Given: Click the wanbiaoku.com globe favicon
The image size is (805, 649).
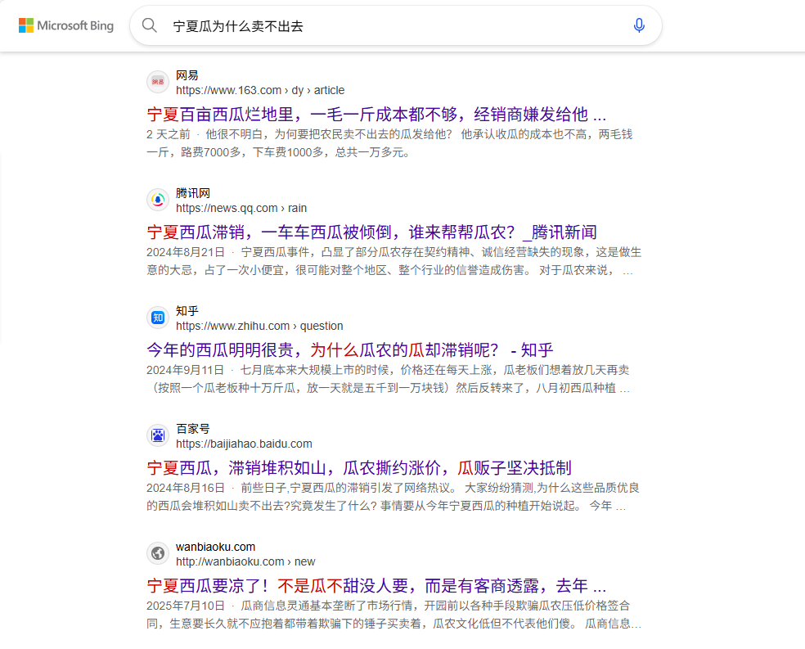Looking at the screenshot, I should pos(158,553).
